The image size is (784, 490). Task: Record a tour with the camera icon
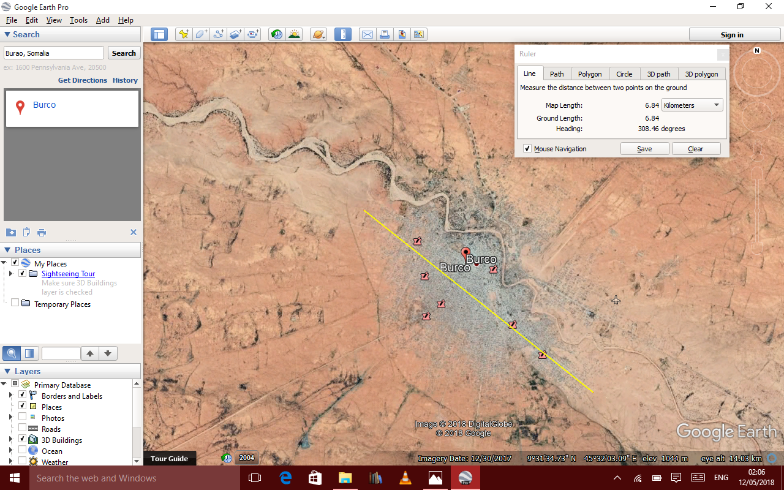(x=254, y=35)
